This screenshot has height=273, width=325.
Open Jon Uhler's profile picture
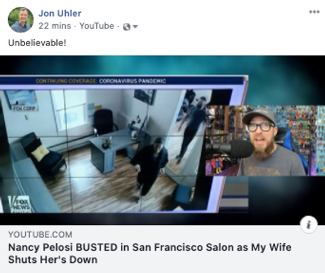(x=20, y=20)
